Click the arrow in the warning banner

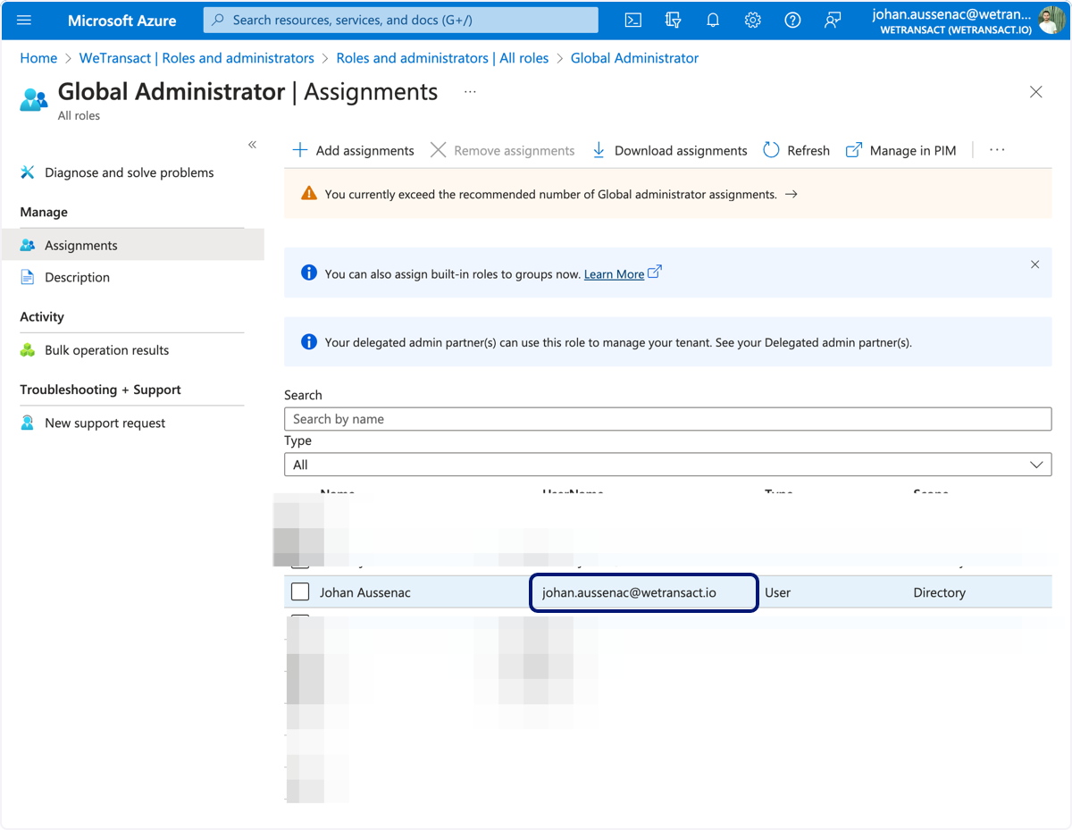click(791, 194)
